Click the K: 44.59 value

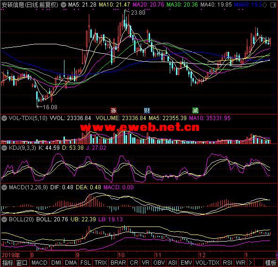[49, 148]
